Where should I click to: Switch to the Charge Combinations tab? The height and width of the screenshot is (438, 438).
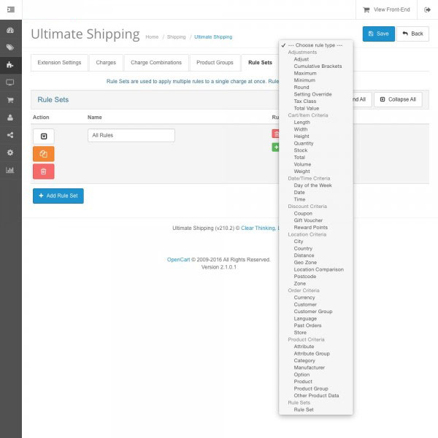pos(156,63)
